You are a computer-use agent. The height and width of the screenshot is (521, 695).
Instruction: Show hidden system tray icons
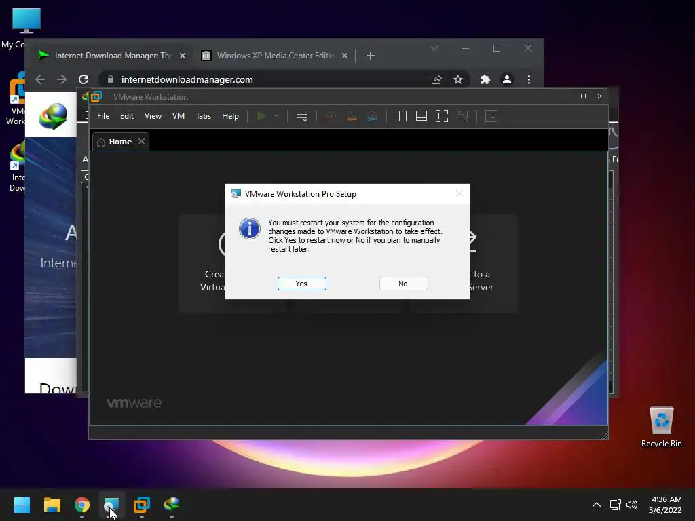597,505
